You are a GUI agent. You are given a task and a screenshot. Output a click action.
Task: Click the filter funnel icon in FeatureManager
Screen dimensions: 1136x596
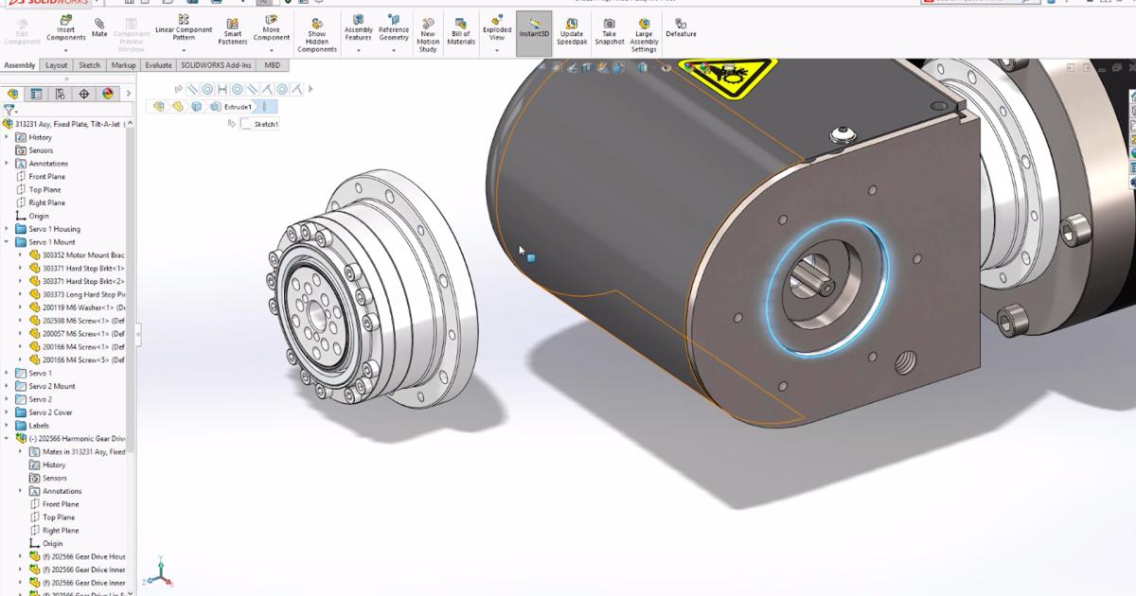[8, 110]
